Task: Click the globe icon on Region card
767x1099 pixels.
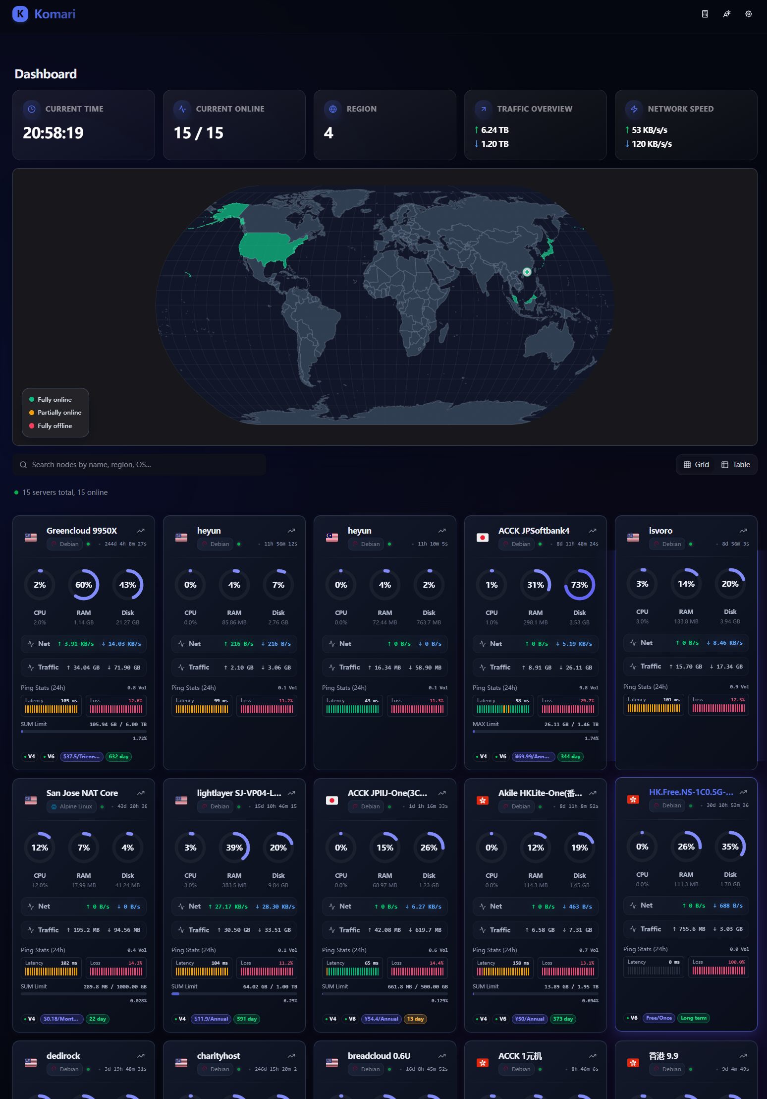Action: click(333, 109)
